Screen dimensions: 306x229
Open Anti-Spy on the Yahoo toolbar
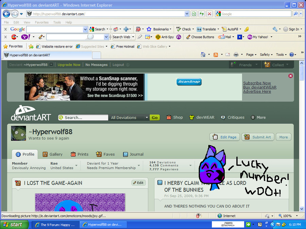tap(165, 37)
